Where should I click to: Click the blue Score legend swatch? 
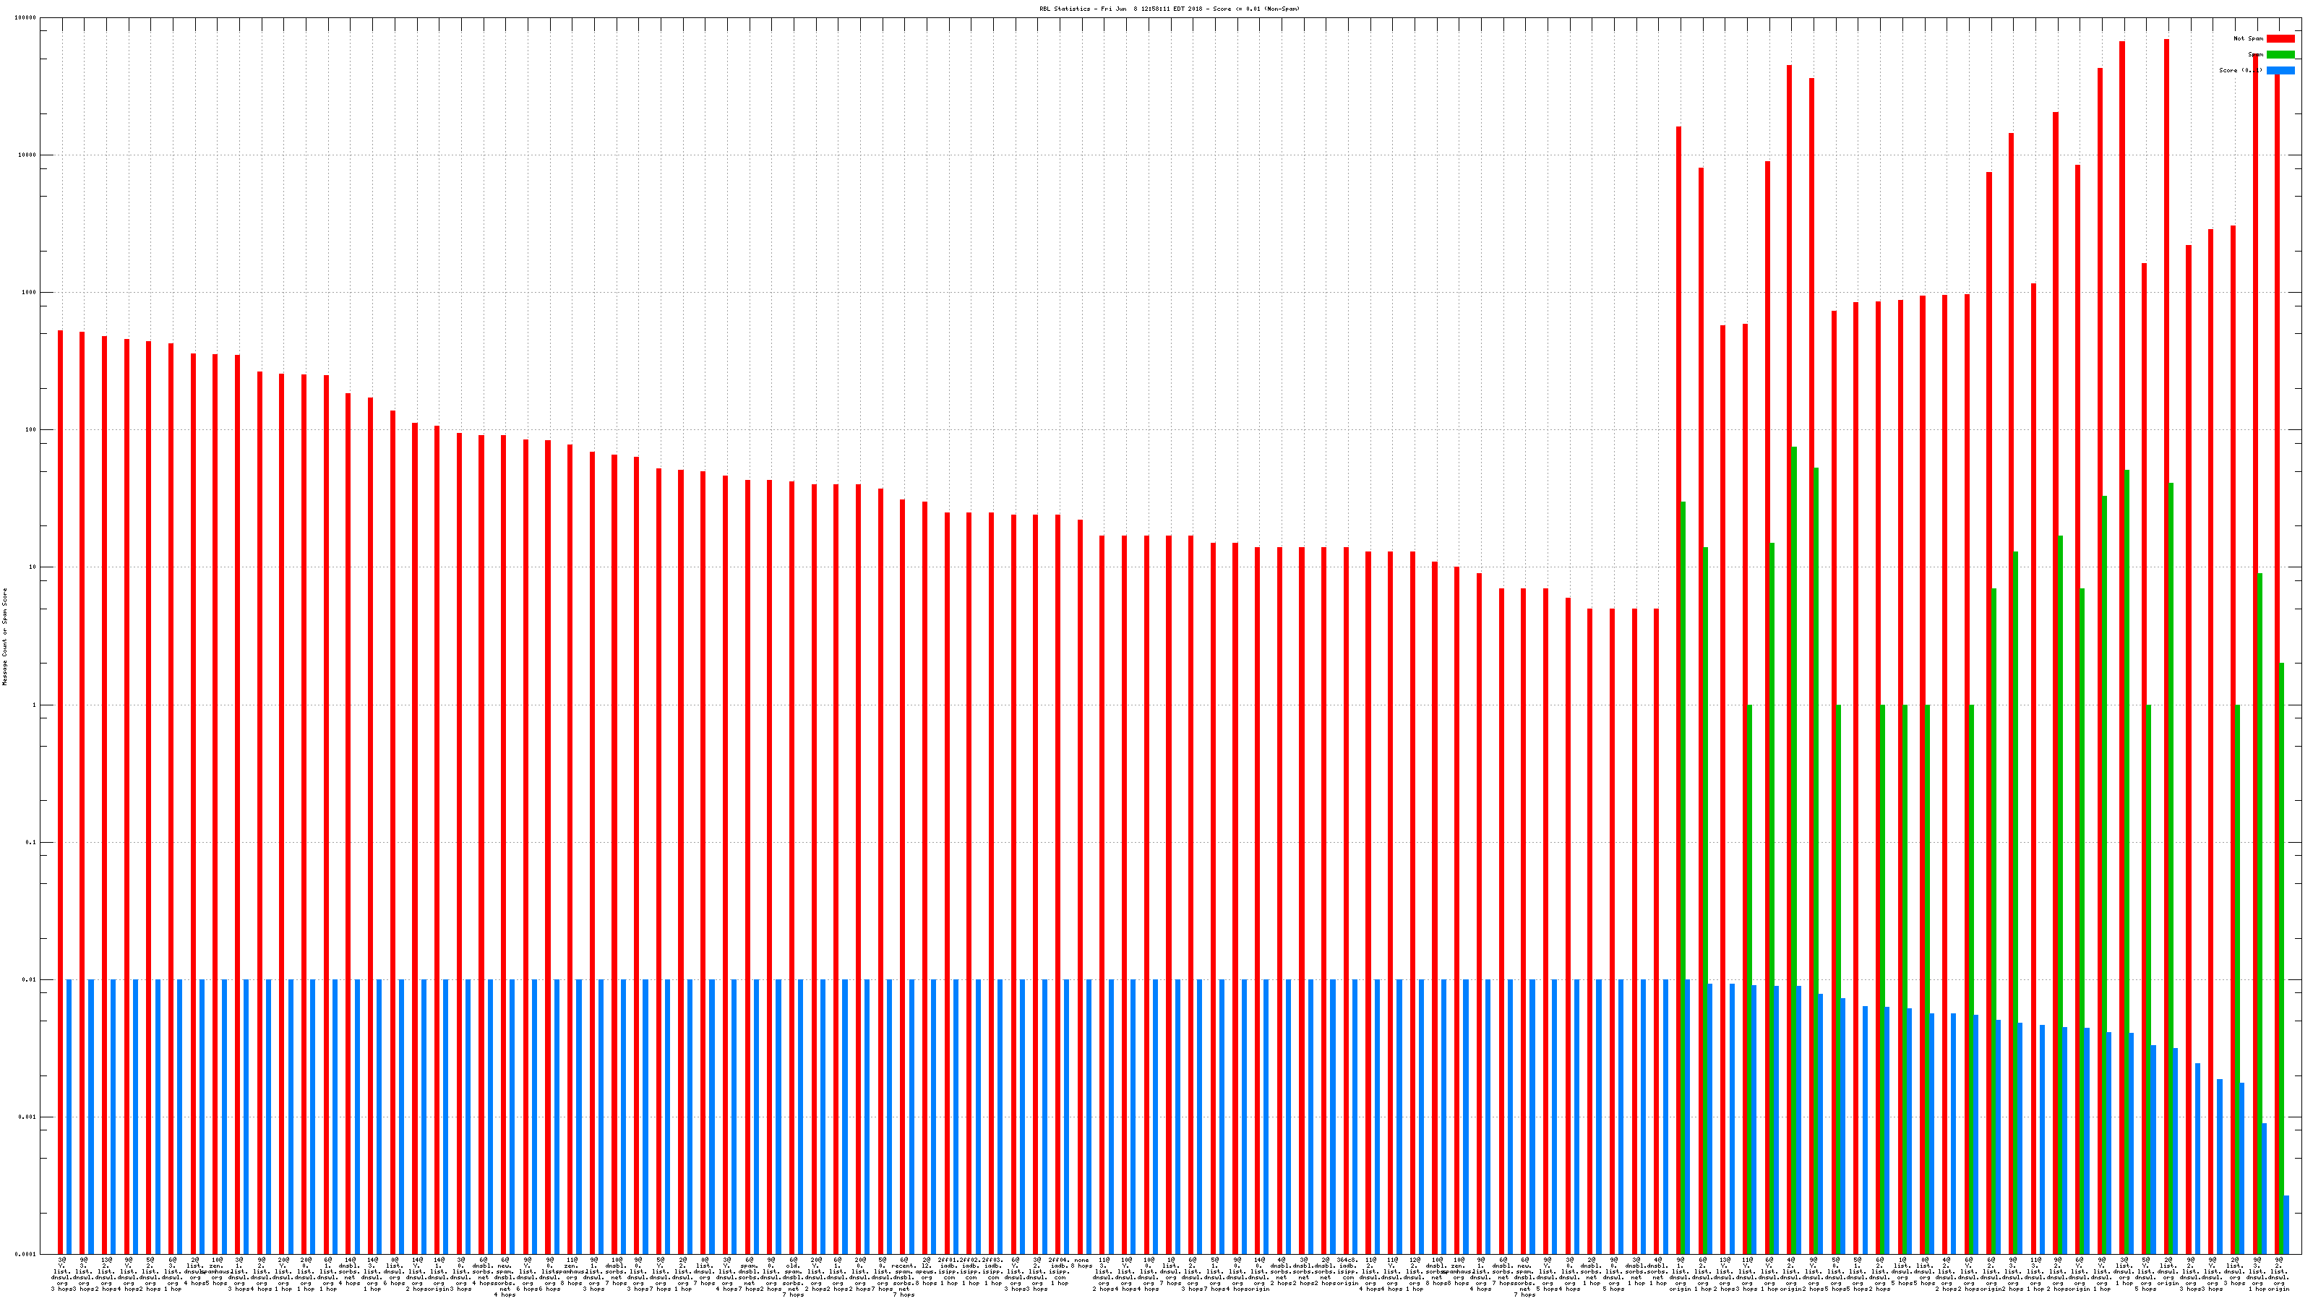[x=2280, y=70]
